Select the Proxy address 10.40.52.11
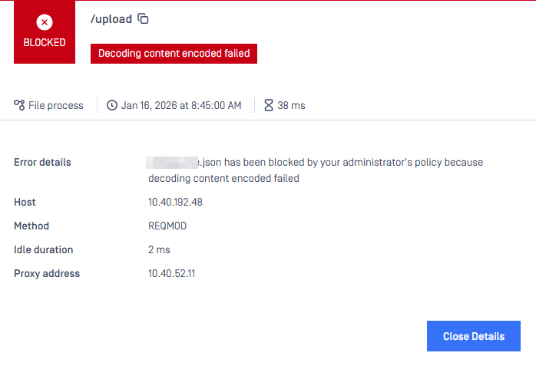536x366 pixels. [172, 274]
